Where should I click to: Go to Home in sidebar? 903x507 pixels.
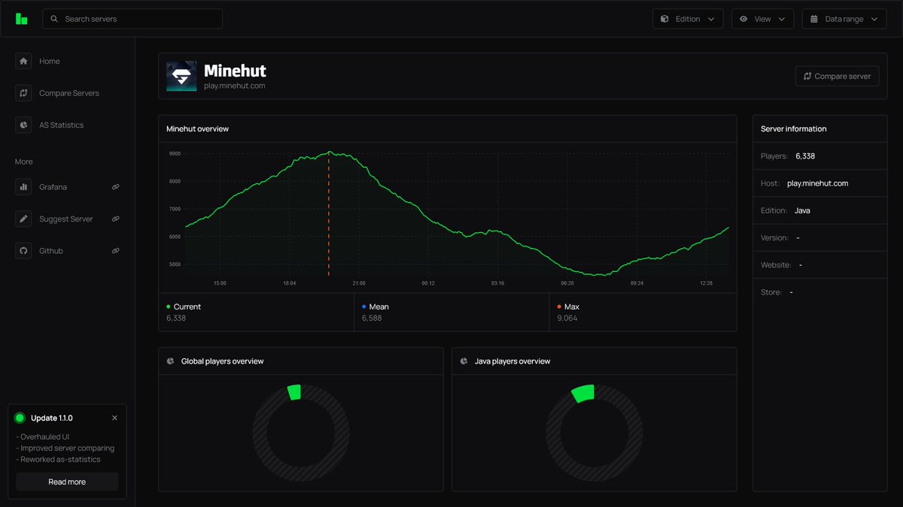pos(50,61)
